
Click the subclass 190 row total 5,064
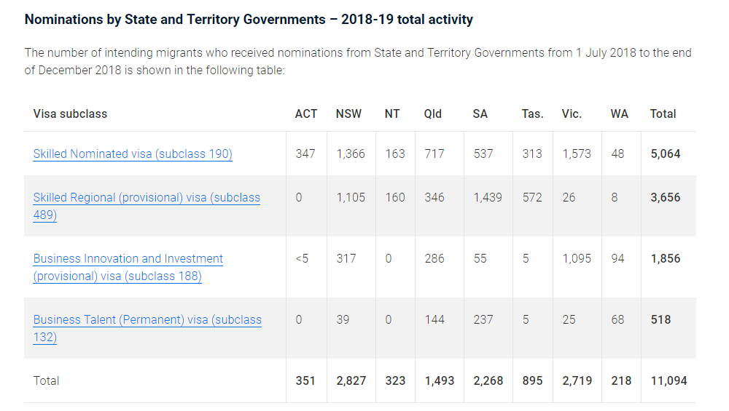pyautogui.click(x=666, y=154)
